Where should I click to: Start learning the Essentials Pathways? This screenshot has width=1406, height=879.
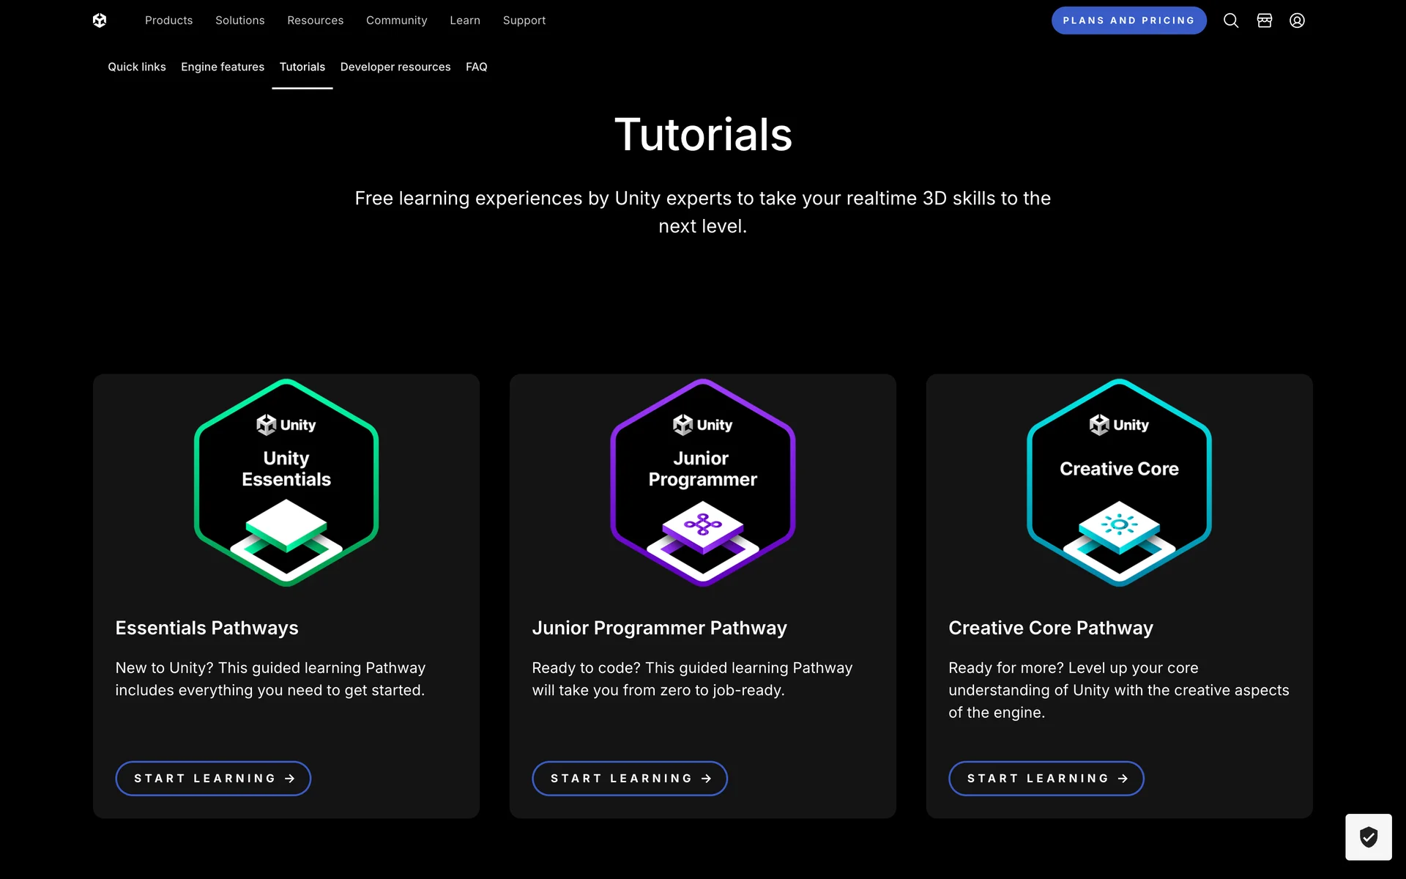click(x=213, y=778)
